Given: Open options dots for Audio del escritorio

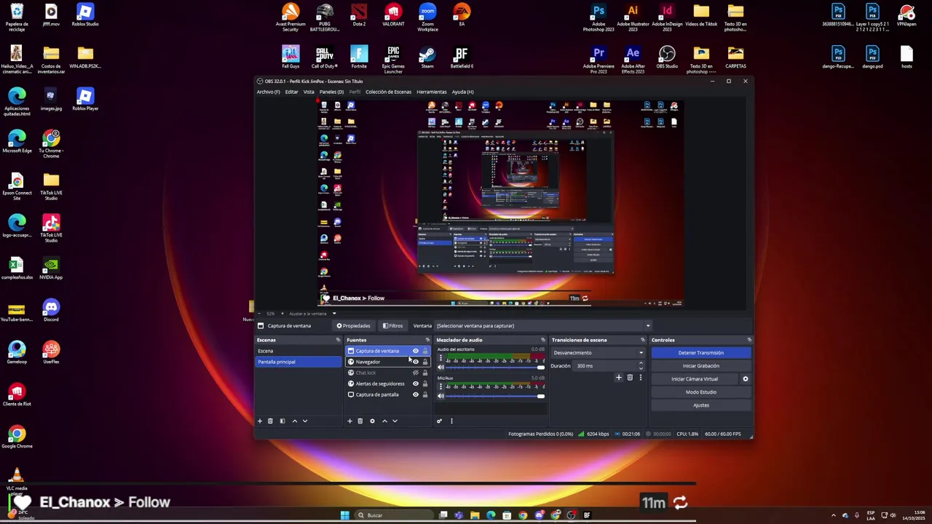Looking at the screenshot, I should (x=441, y=358).
